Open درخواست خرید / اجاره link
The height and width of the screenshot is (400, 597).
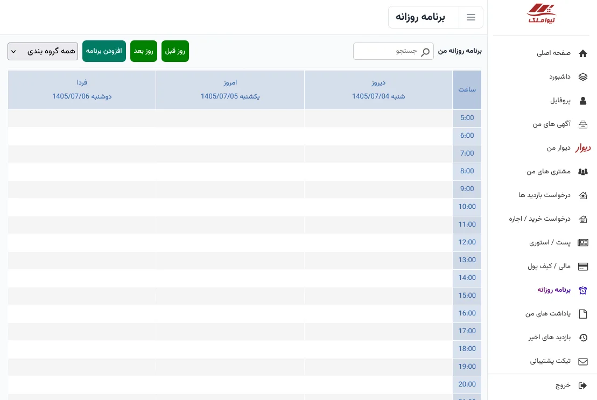coord(540,219)
